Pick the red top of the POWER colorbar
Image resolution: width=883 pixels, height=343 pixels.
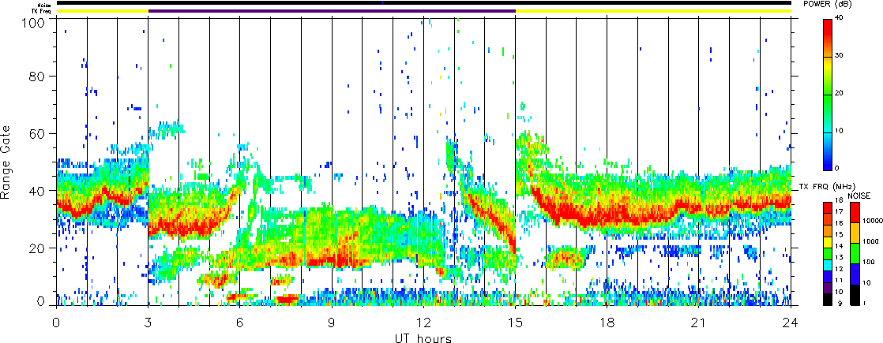click(x=828, y=28)
